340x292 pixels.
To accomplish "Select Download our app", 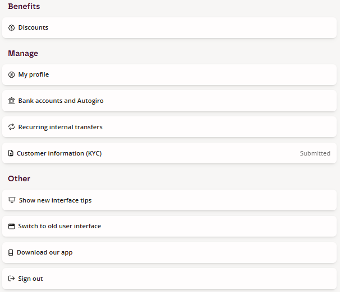I will [x=169, y=252].
